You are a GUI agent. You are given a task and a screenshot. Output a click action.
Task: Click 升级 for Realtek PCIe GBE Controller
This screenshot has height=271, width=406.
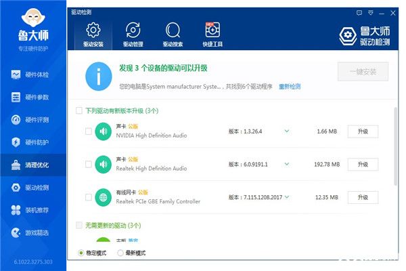click(x=363, y=197)
